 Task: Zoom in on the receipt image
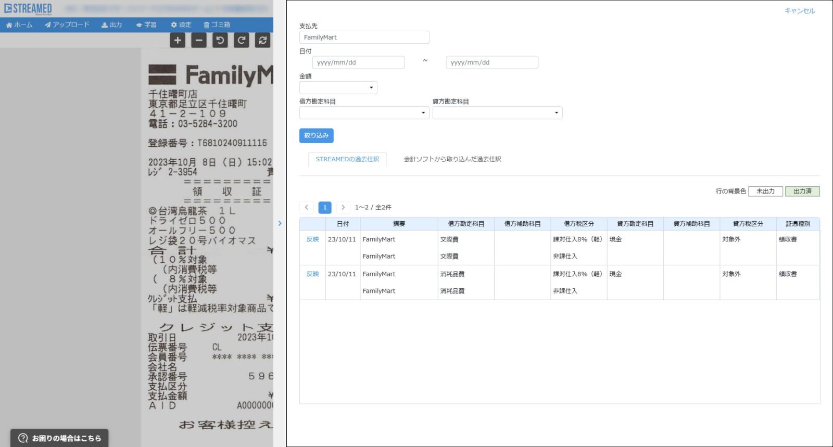pos(178,40)
